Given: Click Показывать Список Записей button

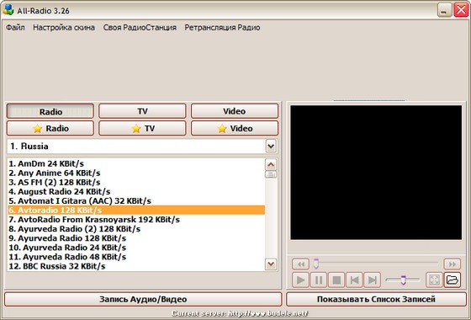Looking at the screenshot, I should point(376,299).
